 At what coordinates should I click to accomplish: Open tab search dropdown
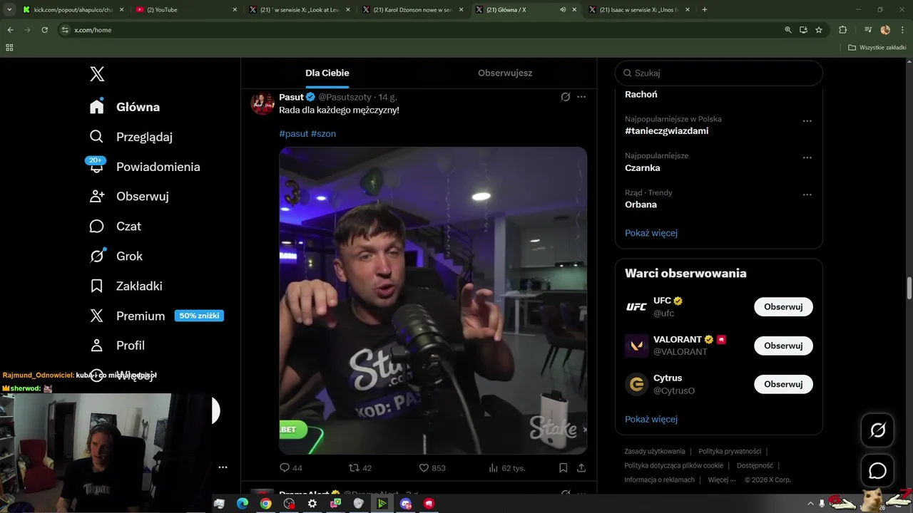click(9, 9)
